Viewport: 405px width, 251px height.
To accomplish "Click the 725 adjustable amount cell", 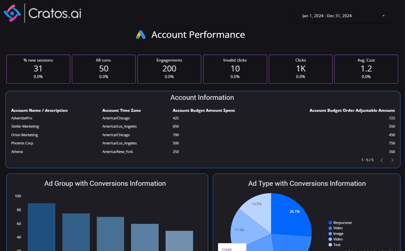I will coord(392,118).
